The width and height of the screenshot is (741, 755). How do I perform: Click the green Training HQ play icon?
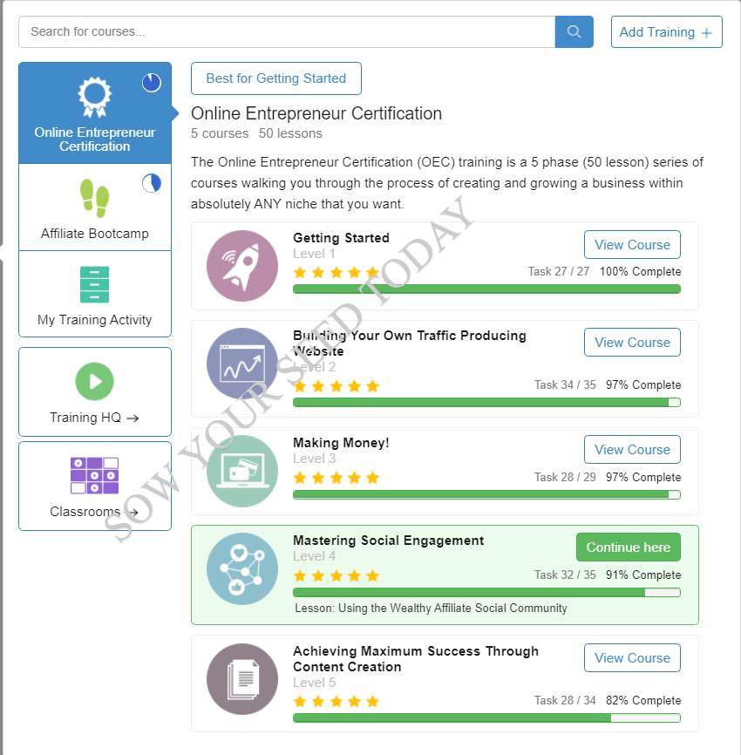click(95, 381)
